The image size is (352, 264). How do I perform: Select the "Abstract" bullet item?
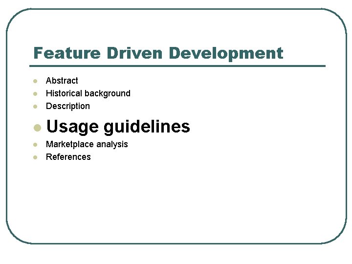coord(62,81)
